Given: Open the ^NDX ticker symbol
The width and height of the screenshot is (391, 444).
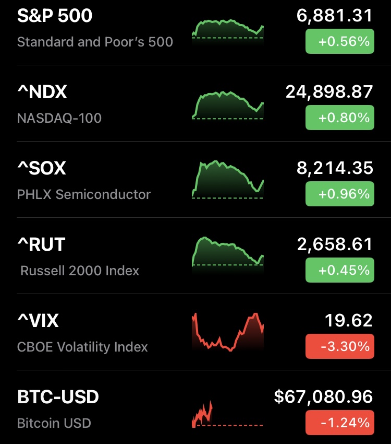Looking at the screenshot, I should (x=42, y=92).
